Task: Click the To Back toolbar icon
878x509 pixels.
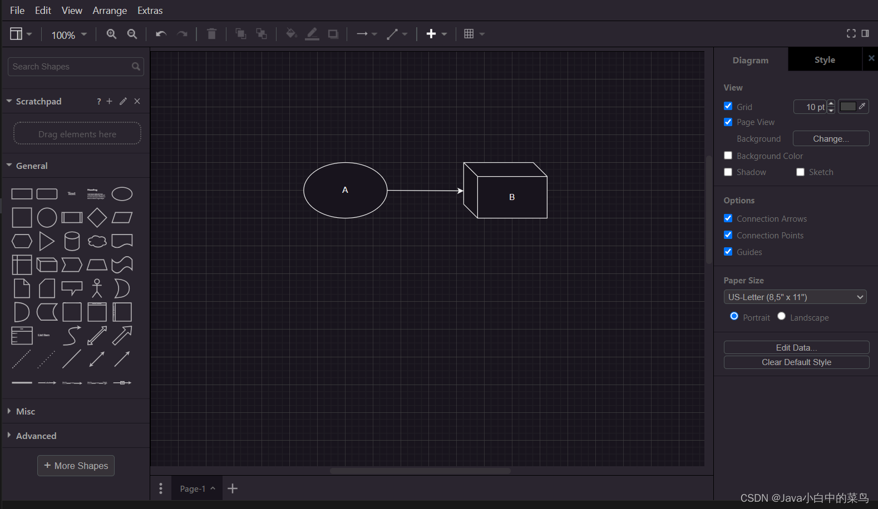Action: pos(261,34)
